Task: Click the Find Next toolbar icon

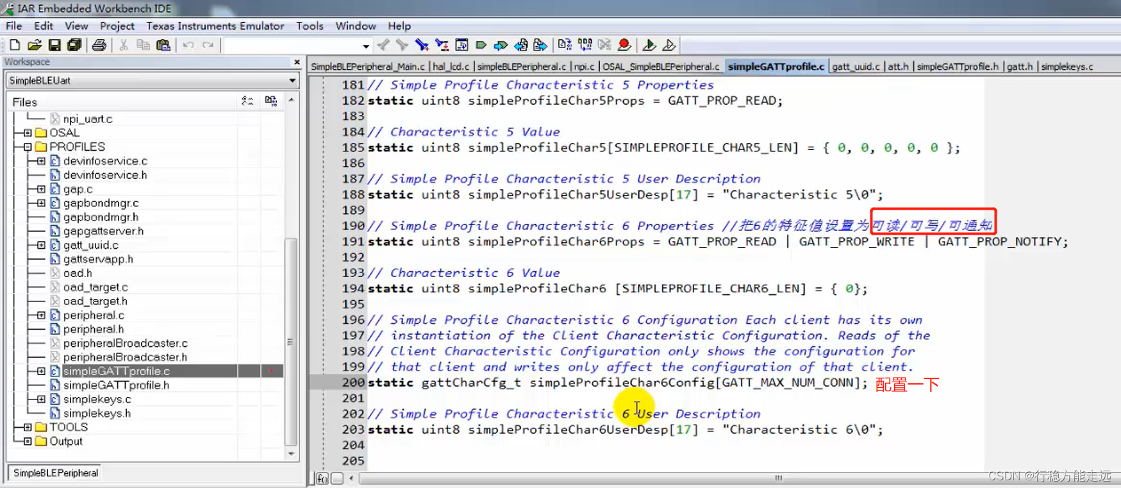Action: pyautogui.click(x=402, y=45)
